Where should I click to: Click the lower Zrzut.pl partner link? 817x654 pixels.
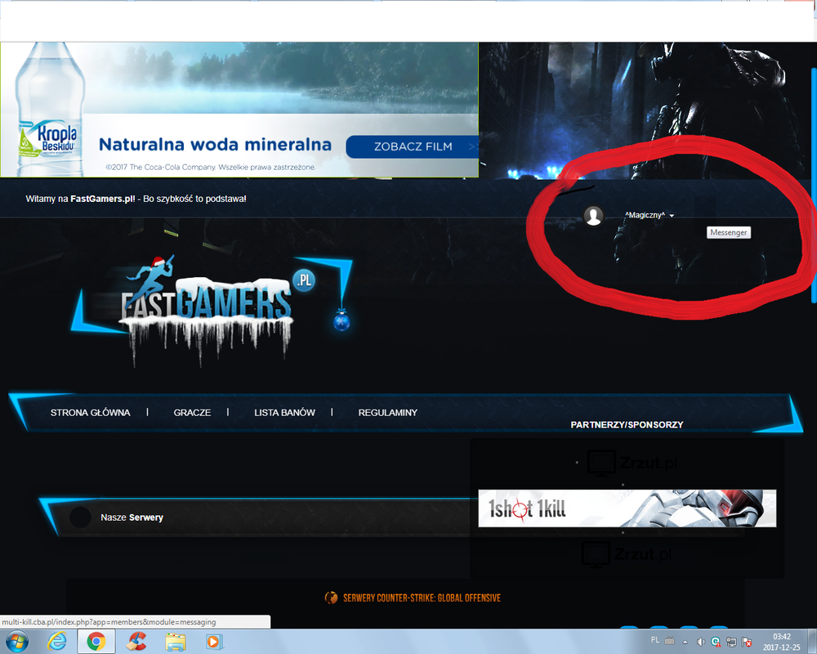pos(627,554)
